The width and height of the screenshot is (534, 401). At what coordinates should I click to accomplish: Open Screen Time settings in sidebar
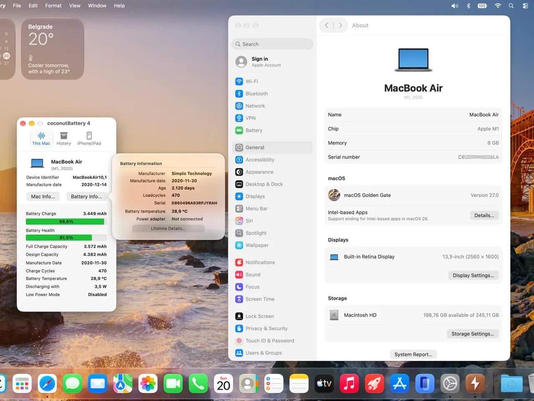click(272, 299)
